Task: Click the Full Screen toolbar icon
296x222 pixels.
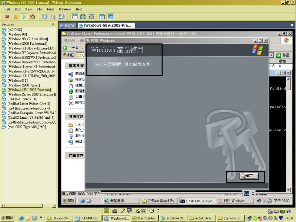Action: [83, 17]
